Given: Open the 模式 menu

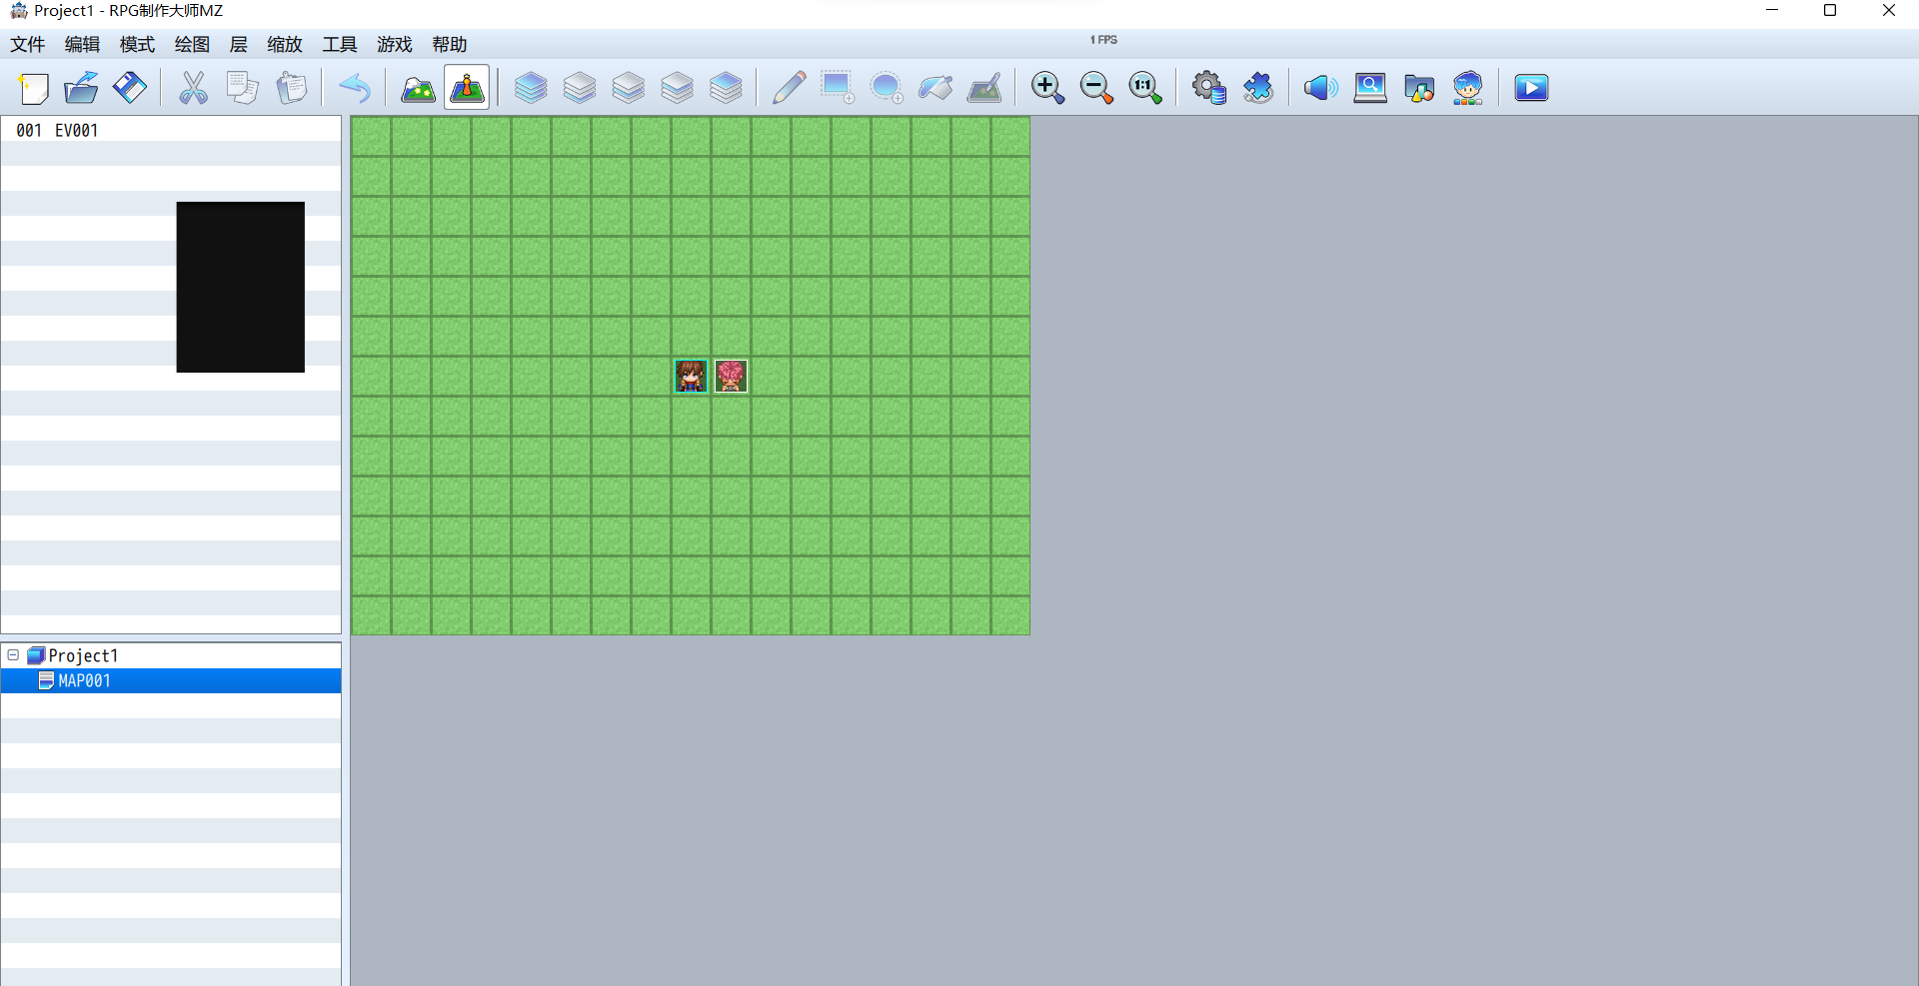Looking at the screenshot, I should pyautogui.click(x=137, y=44).
